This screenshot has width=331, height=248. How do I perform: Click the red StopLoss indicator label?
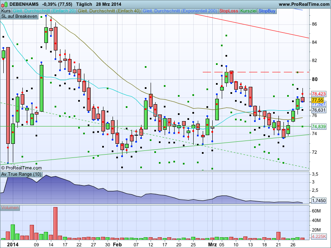point(229,11)
